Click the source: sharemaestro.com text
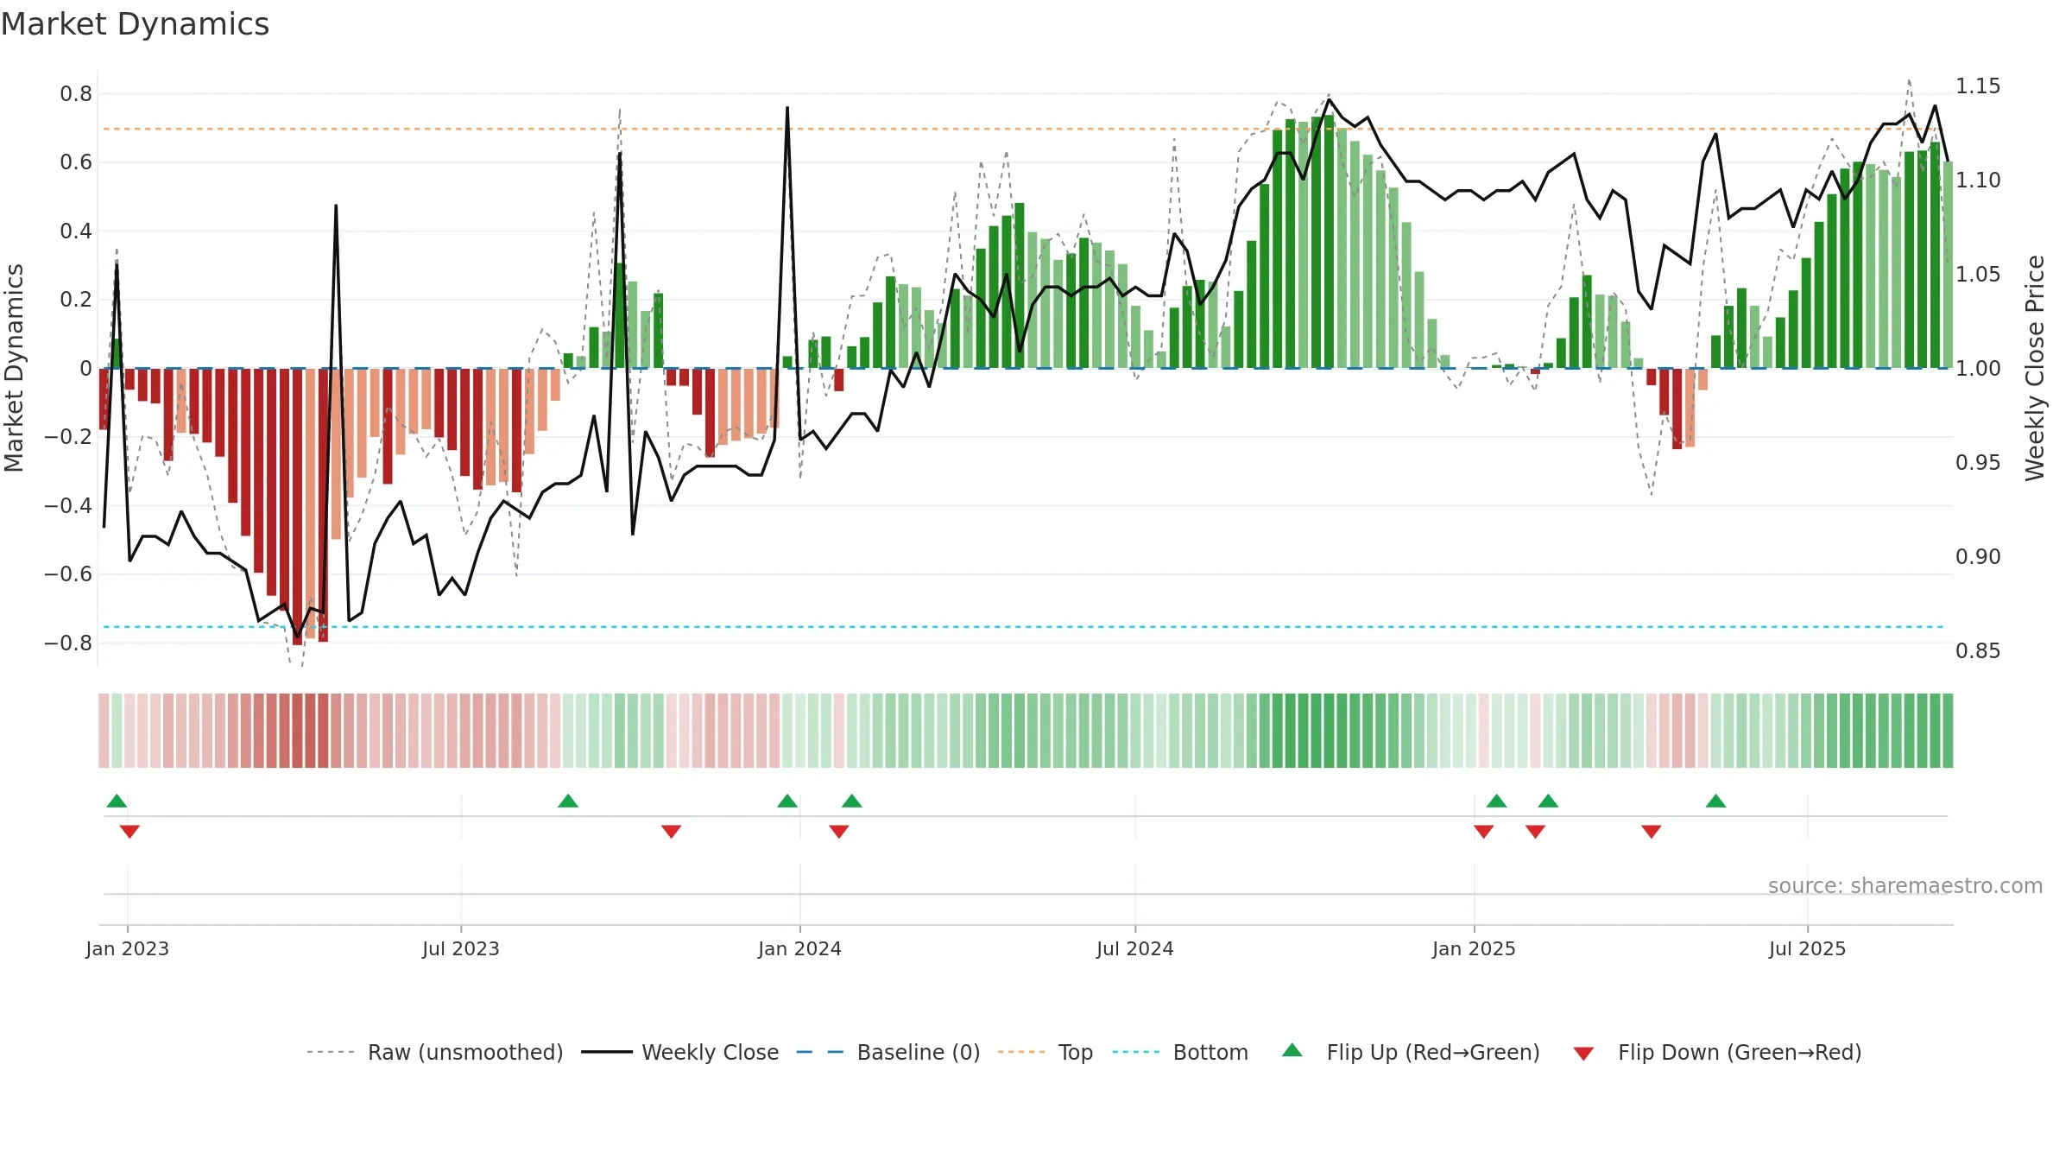This screenshot has width=2072, height=1166. coord(1905,885)
